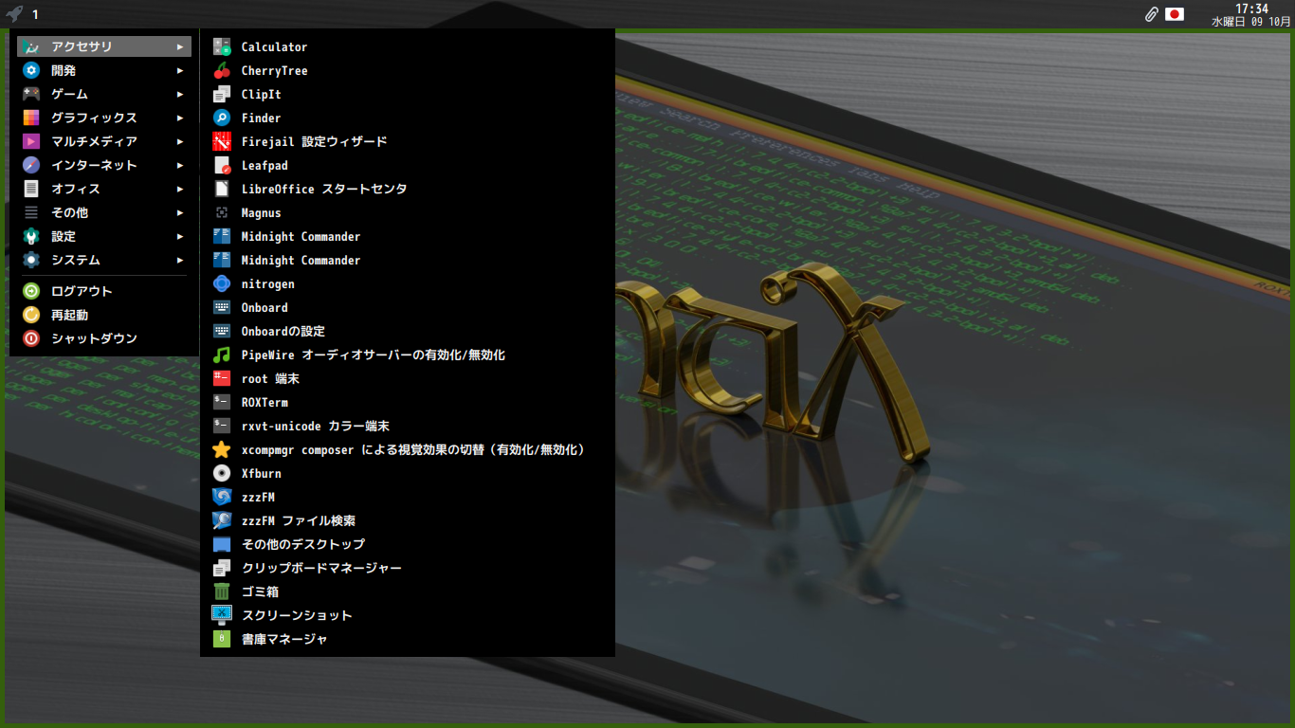Open nitrogen using its blue icon
This screenshot has height=728, width=1295.
[x=222, y=283]
